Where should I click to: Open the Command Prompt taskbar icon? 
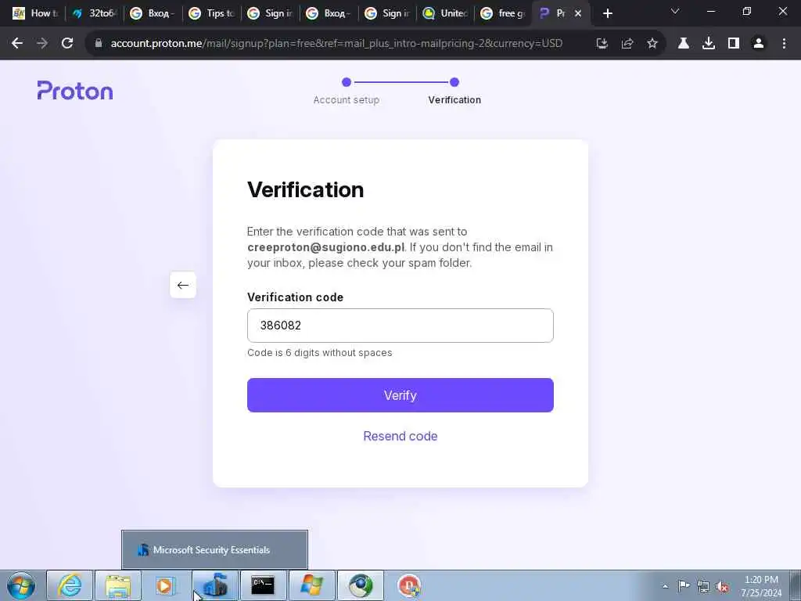point(263,585)
